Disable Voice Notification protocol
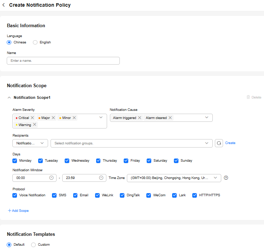Image resolution: width=264 pixels, height=251 pixels. pyautogui.click(x=15, y=195)
